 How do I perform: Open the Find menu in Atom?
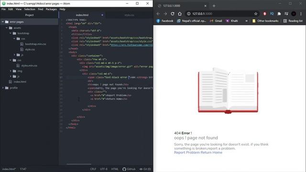pos(40,9)
